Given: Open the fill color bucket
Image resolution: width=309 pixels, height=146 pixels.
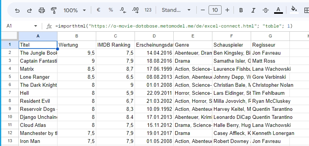Looking at the screenshot, I should click(x=294, y=10).
